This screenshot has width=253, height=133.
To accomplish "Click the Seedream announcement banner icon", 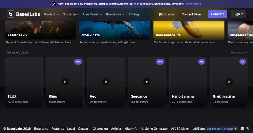I will (x=54, y=4).
